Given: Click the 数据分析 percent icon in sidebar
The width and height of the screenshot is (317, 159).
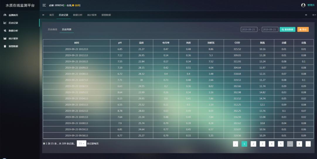Looking at the screenshot, I should click(x=5, y=31).
